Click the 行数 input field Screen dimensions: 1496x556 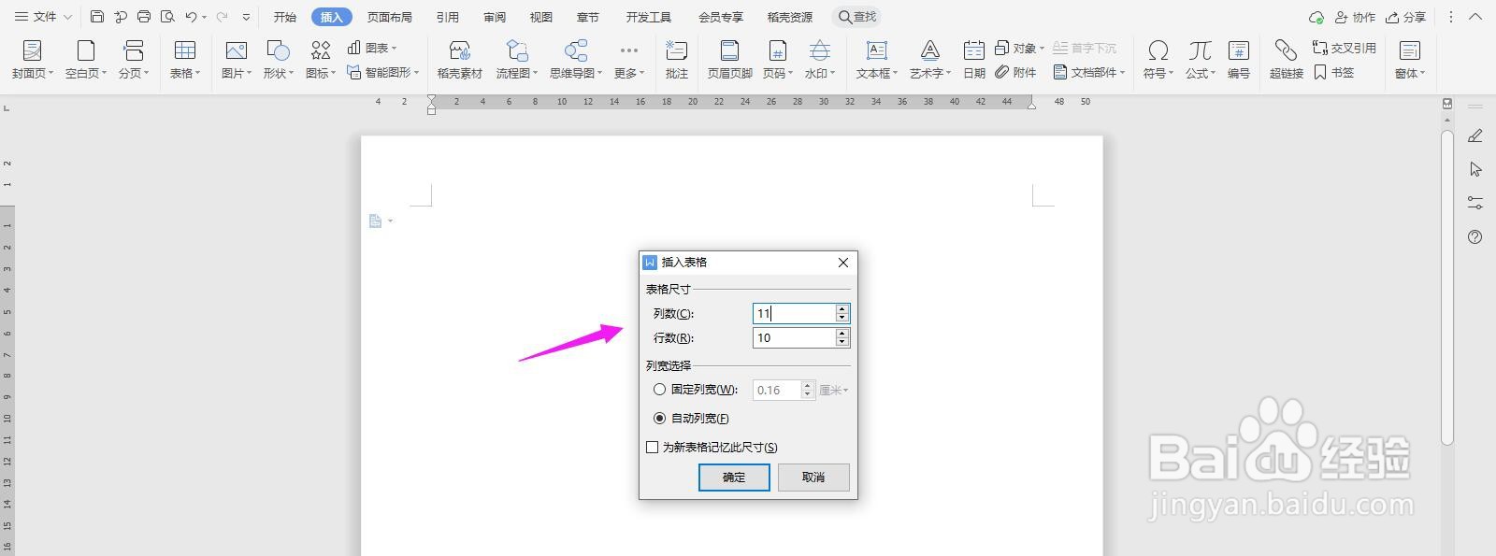coord(795,338)
